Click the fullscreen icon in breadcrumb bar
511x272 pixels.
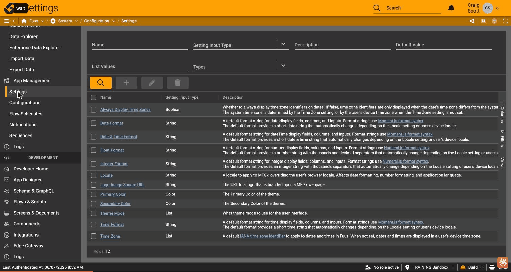tap(506, 21)
